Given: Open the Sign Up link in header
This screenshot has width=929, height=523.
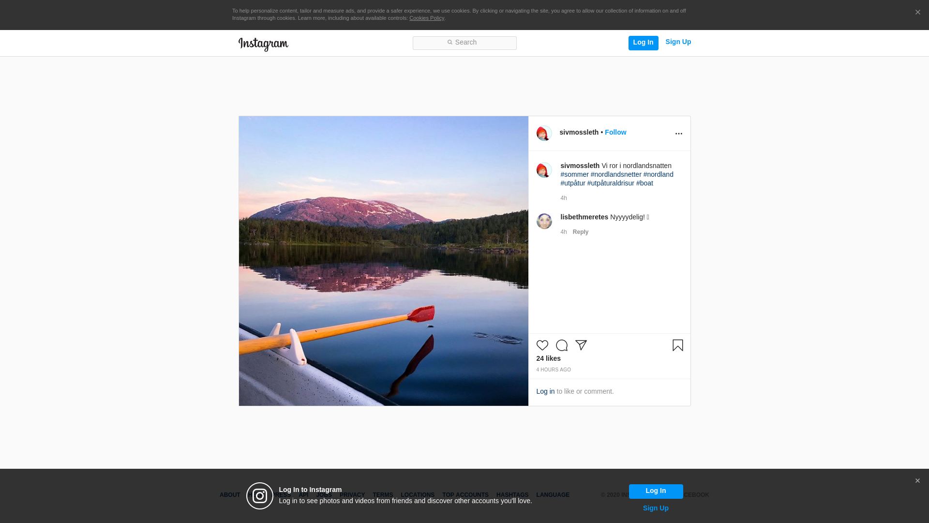Looking at the screenshot, I should tap(678, 42).
